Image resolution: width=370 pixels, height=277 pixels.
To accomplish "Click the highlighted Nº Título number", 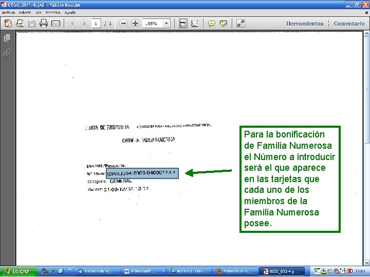I will pyautogui.click(x=142, y=173).
